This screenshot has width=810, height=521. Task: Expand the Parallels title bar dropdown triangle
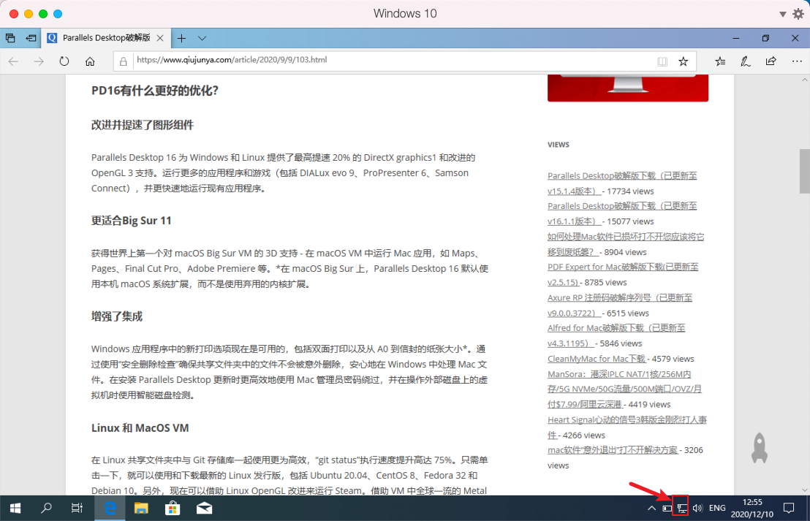(x=783, y=15)
